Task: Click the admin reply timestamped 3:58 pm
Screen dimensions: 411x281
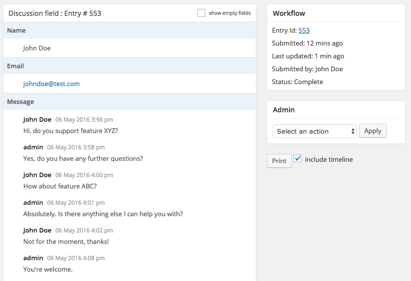Action: pyautogui.click(x=83, y=159)
